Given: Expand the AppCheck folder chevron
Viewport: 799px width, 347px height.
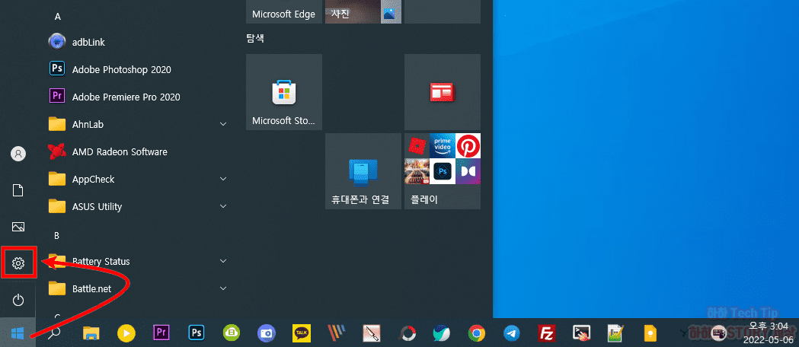Looking at the screenshot, I should pyautogui.click(x=222, y=179).
